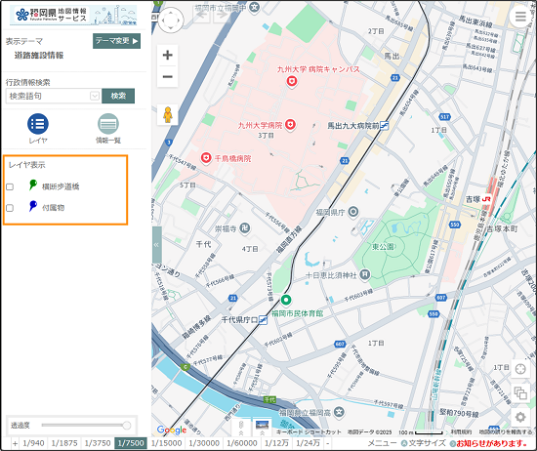Decrease scale with the - after 1/24万
The width and height of the screenshot is (537, 451).
tap(327, 443)
